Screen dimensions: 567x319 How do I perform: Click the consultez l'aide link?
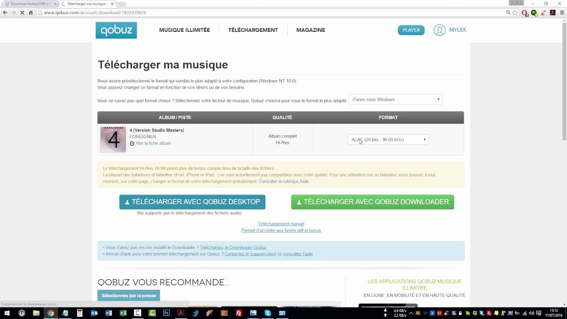coord(298,254)
